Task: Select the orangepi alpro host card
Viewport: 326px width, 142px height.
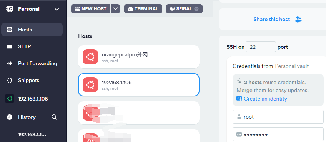Action: 139,57
